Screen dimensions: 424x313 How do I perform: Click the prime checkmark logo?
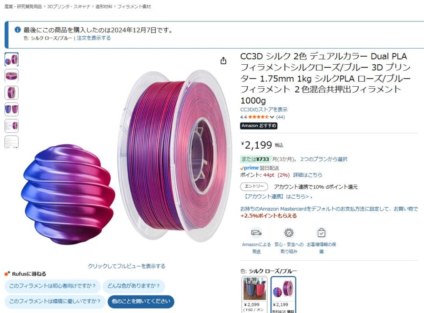249,168
